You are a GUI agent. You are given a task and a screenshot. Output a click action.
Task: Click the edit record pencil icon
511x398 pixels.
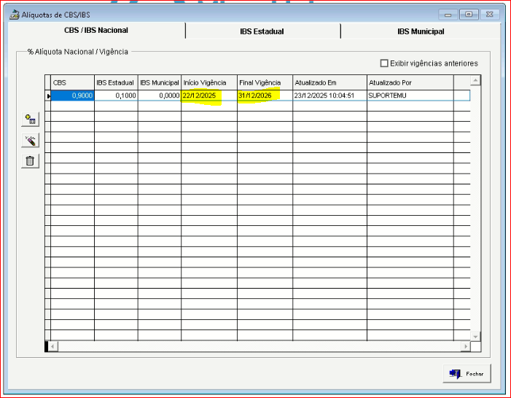(30, 141)
